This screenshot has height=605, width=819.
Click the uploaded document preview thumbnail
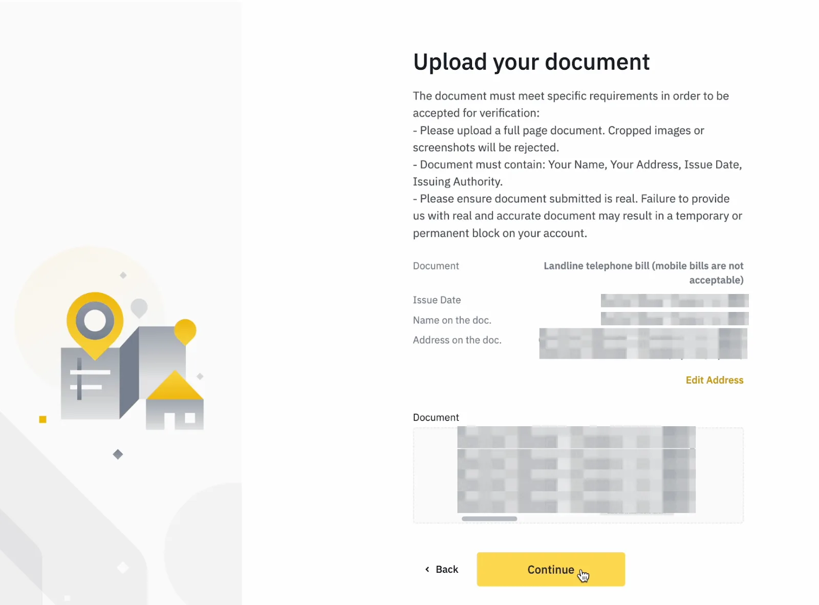coord(576,469)
